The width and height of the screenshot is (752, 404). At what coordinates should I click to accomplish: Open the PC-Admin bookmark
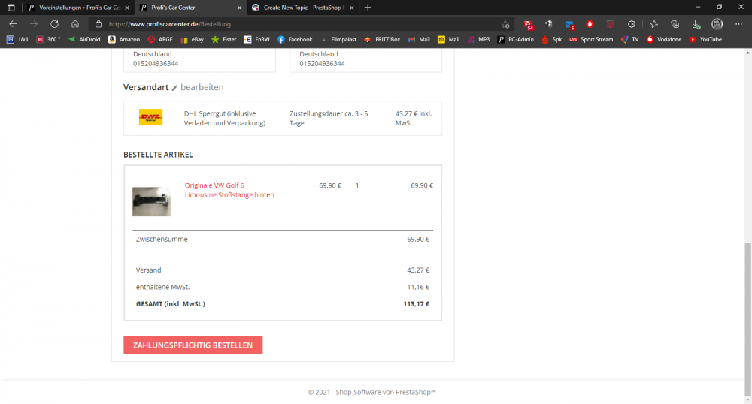click(516, 39)
